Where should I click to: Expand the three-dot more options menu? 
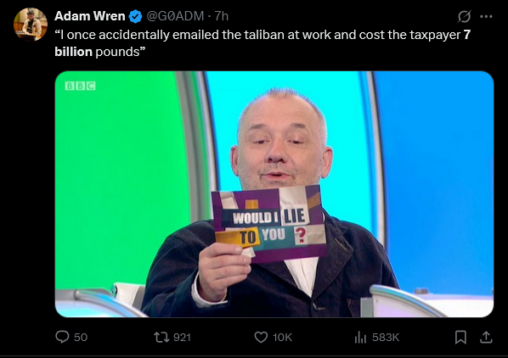(486, 16)
